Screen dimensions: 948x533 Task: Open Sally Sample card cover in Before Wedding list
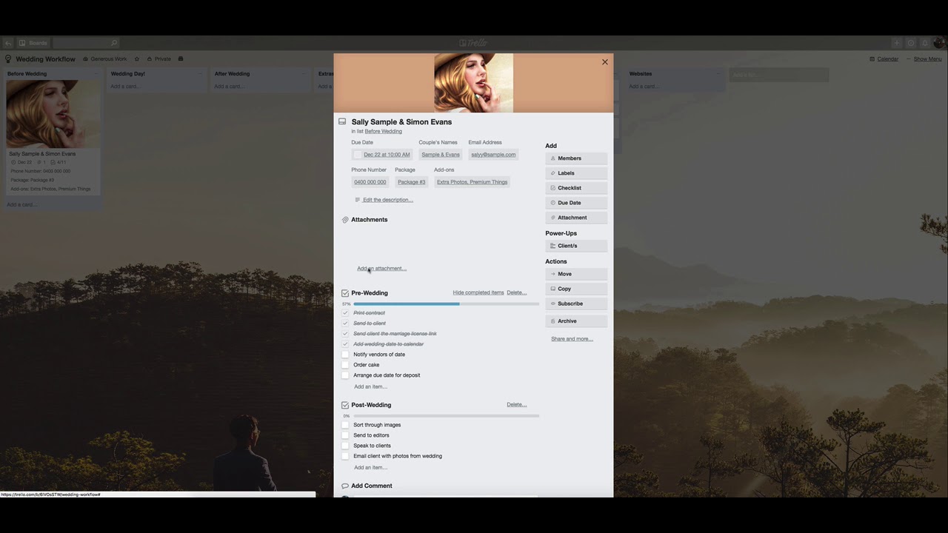click(53, 114)
